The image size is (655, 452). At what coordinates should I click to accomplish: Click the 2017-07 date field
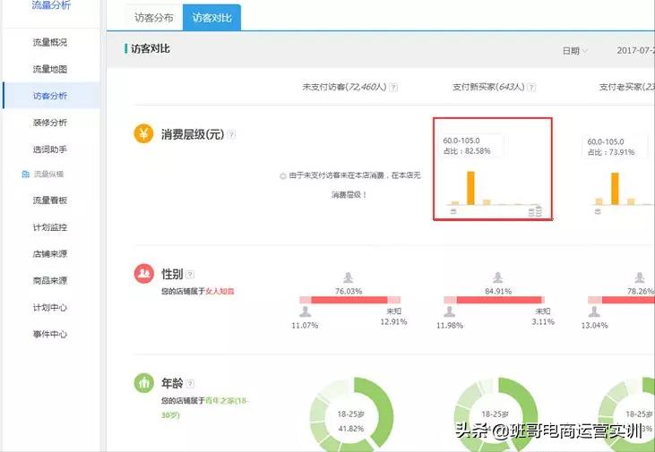point(635,50)
